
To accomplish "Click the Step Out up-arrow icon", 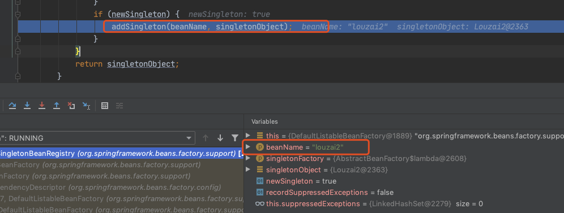I will [57, 106].
